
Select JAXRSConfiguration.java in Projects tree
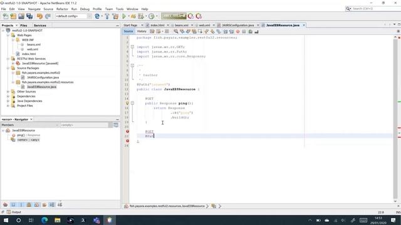[x=43, y=77]
